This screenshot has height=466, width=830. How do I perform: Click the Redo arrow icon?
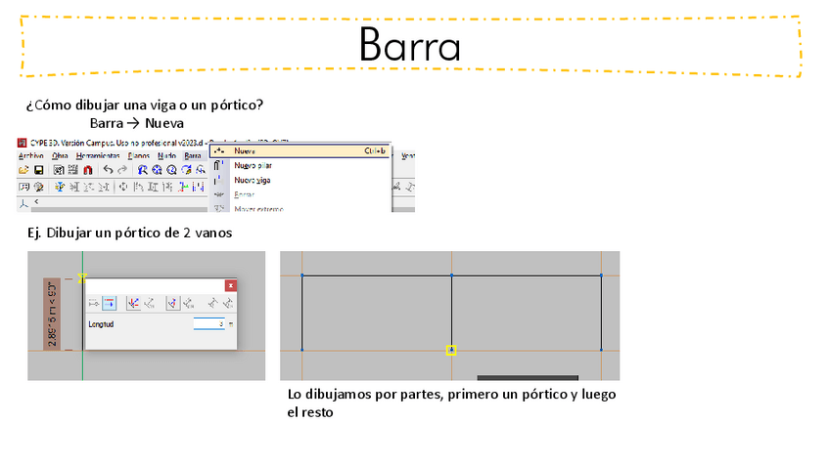point(121,170)
